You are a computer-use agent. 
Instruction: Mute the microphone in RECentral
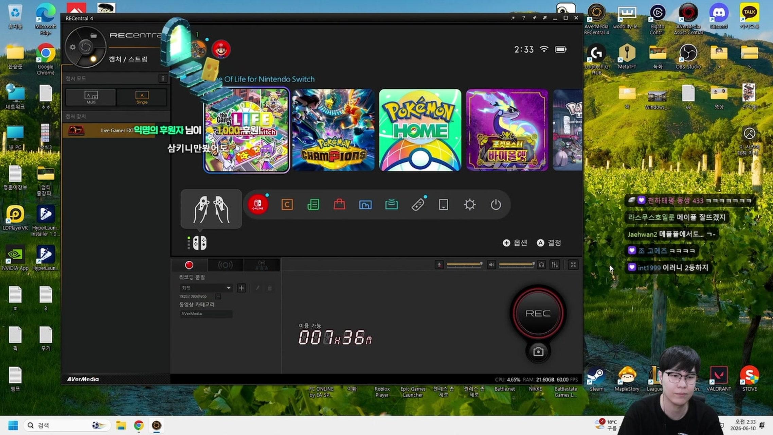pyautogui.click(x=439, y=265)
